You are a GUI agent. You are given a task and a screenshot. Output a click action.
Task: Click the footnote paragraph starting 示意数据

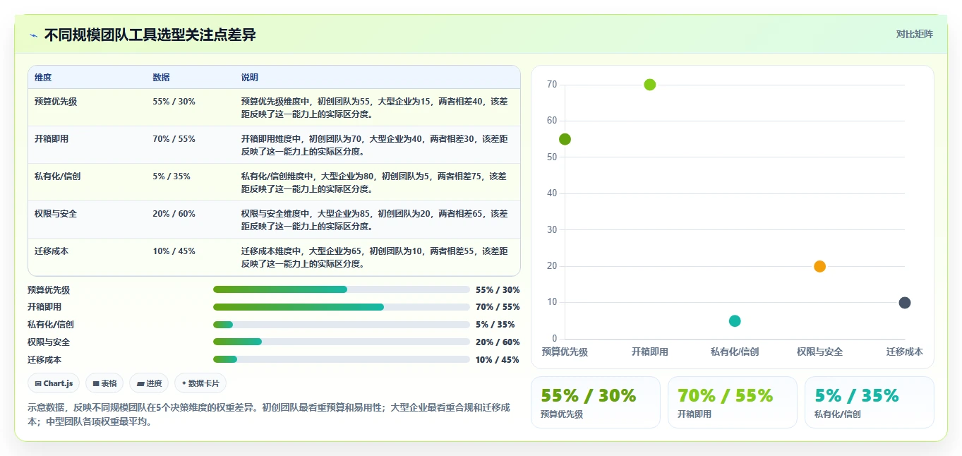[268, 414]
